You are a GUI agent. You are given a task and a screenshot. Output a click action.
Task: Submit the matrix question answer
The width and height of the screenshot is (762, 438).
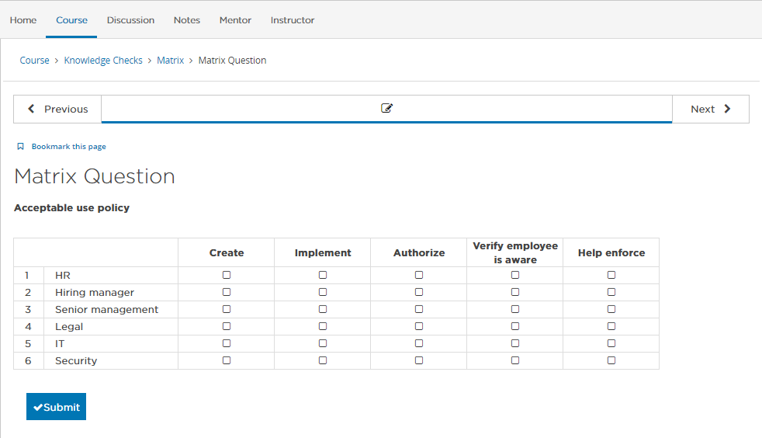(x=56, y=407)
